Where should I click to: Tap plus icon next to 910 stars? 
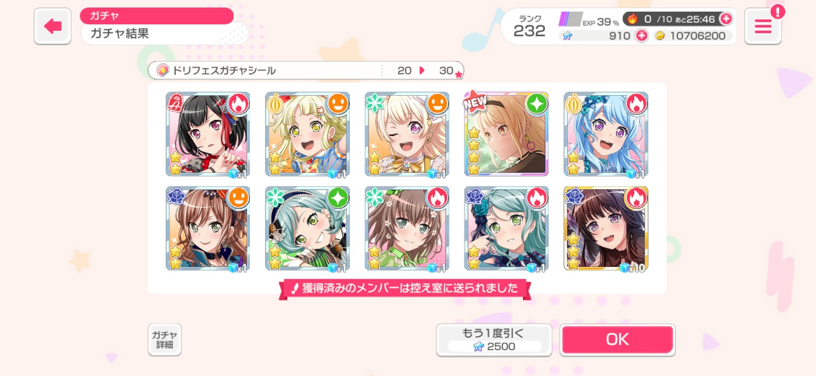click(642, 35)
